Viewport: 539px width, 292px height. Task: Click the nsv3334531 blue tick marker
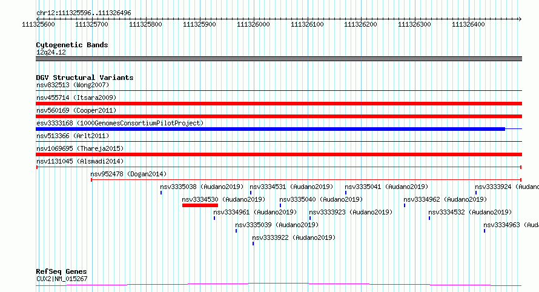251,193
